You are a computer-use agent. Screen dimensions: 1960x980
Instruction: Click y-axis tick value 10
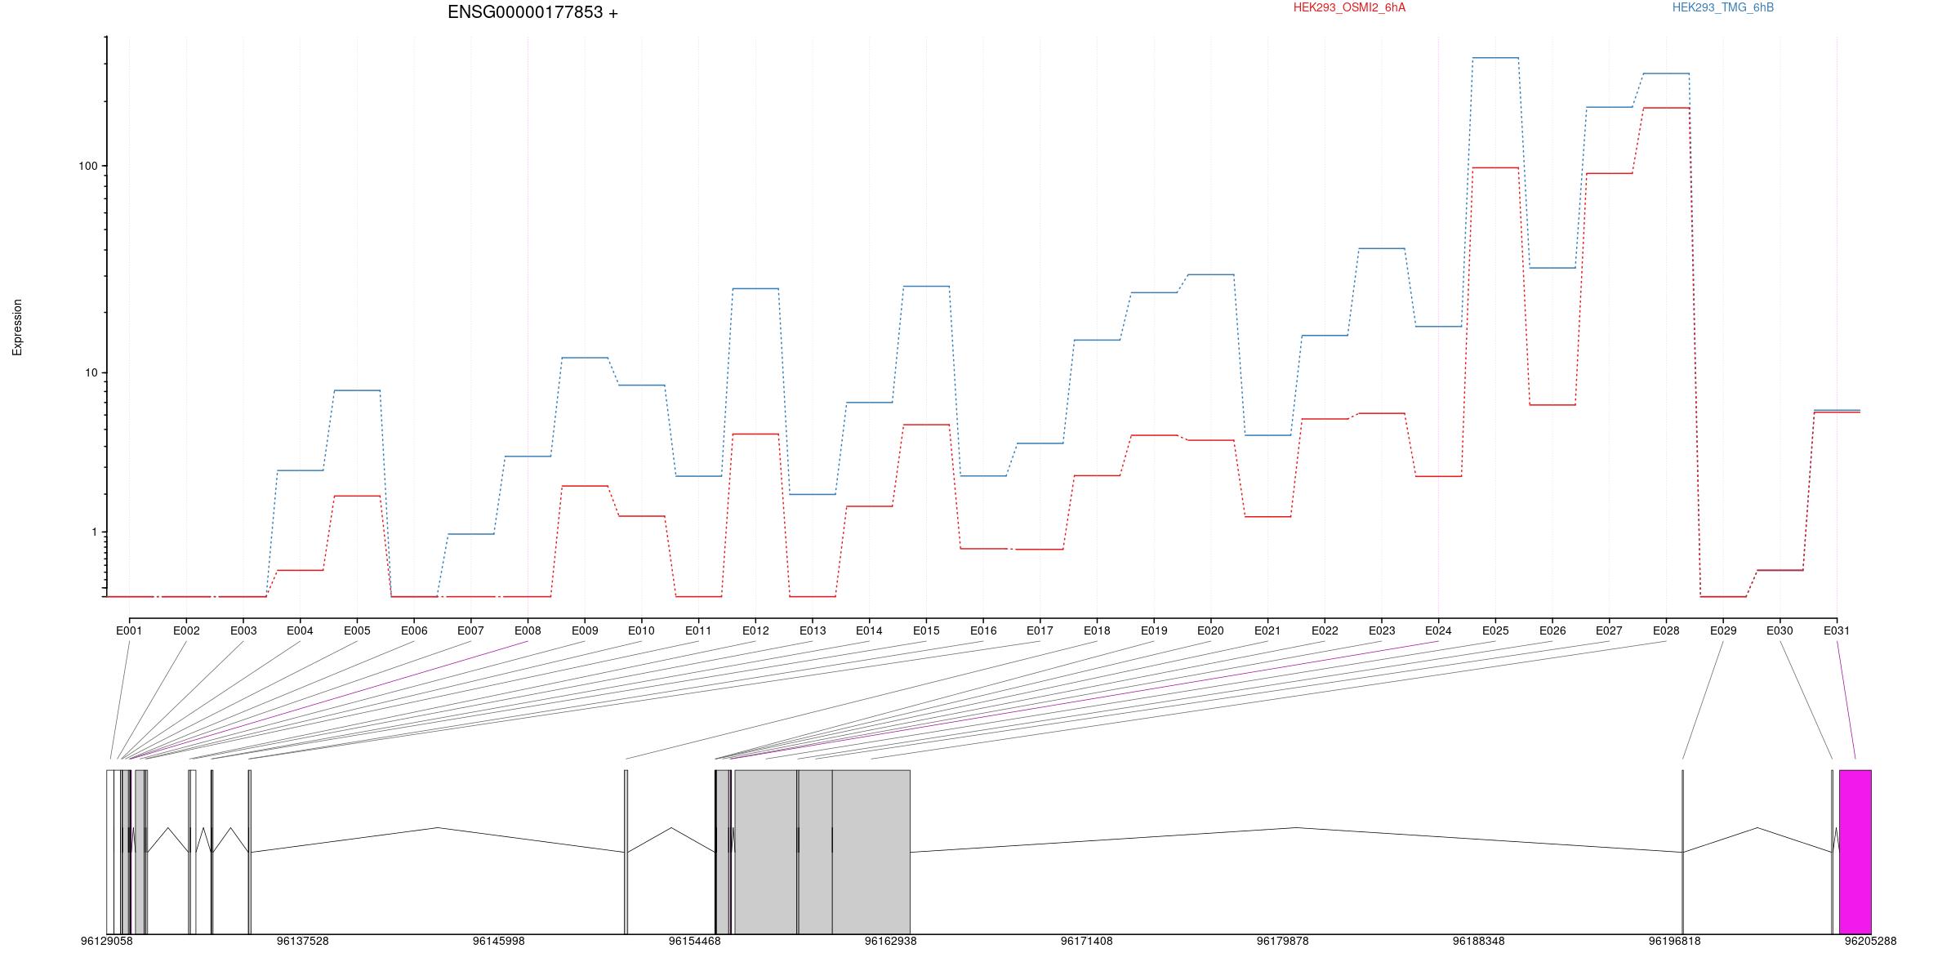(91, 372)
